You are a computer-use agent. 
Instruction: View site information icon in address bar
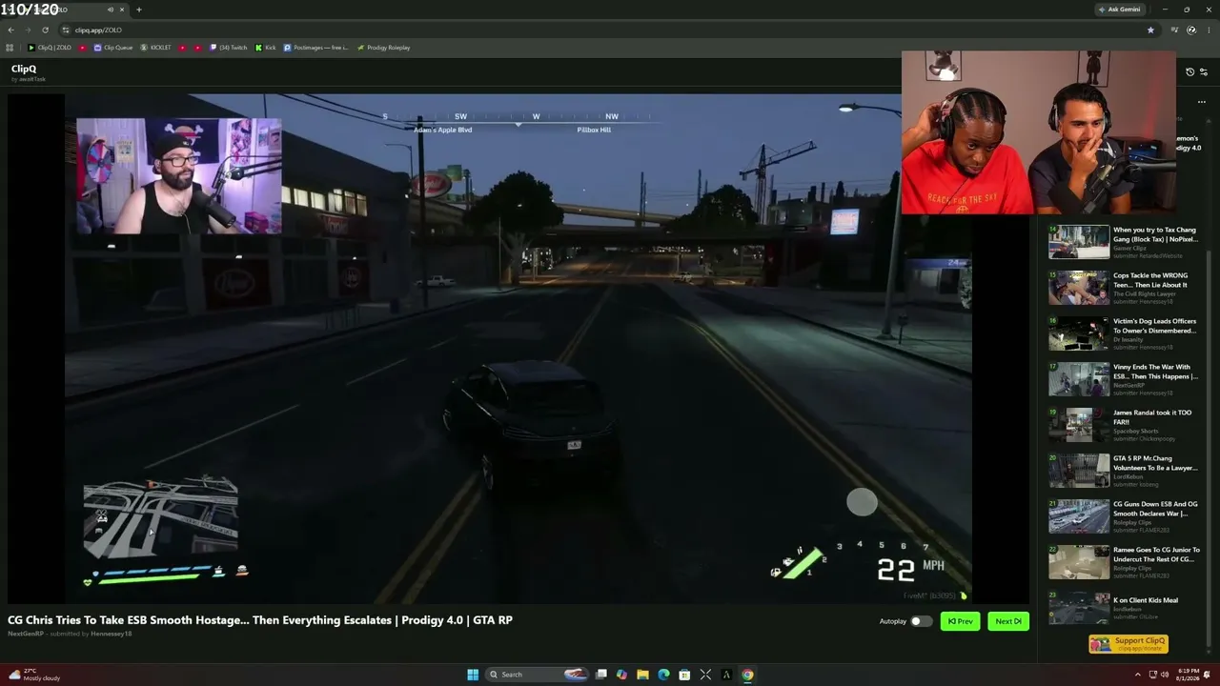(x=66, y=30)
